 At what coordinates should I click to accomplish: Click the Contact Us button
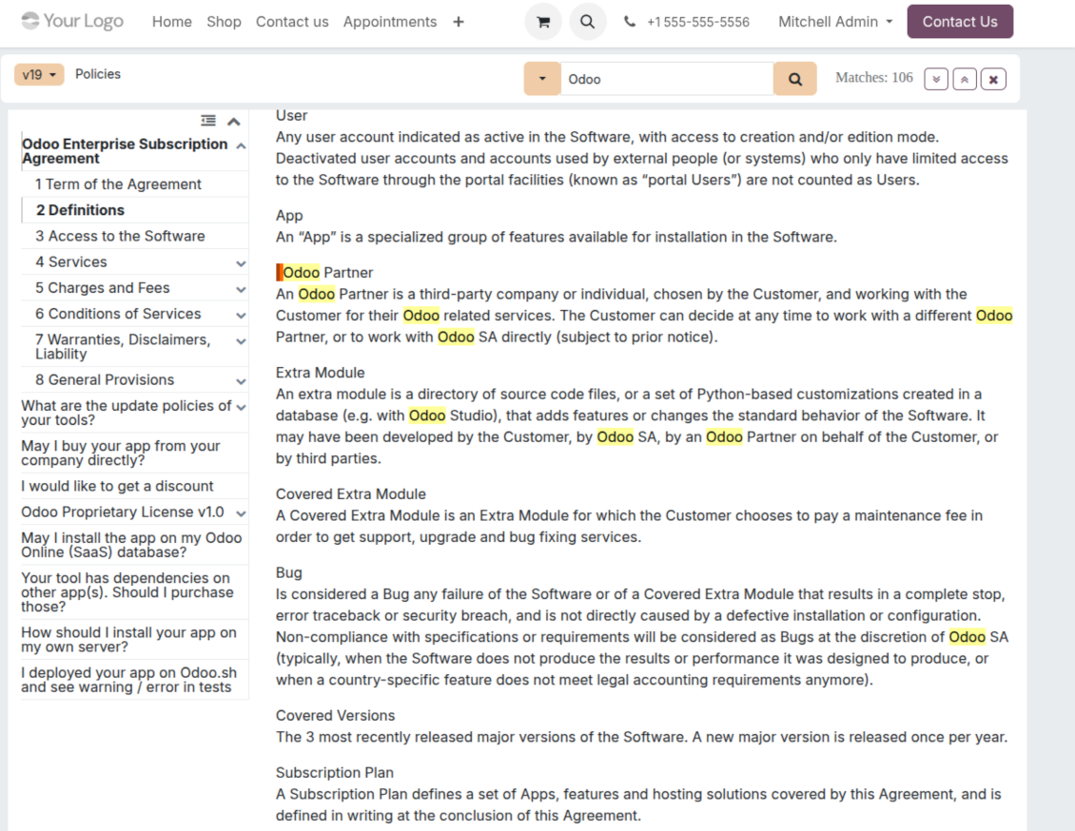pyautogui.click(x=960, y=22)
